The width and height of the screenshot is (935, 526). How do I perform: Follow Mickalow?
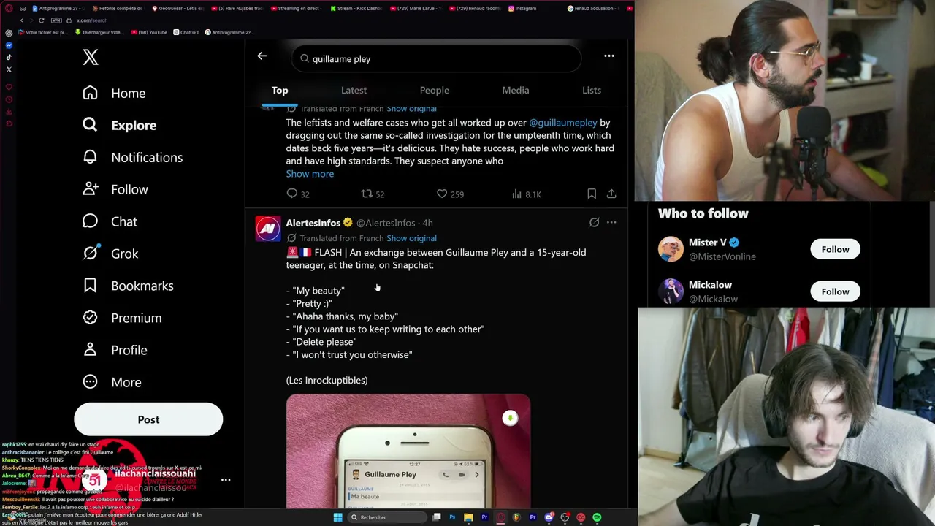point(835,291)
